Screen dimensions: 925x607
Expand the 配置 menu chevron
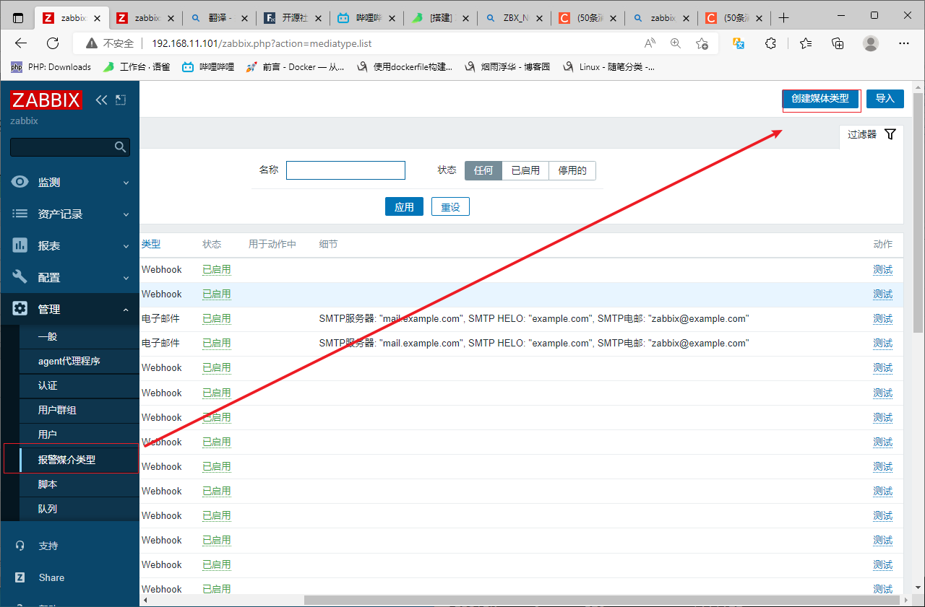point(126,278)
